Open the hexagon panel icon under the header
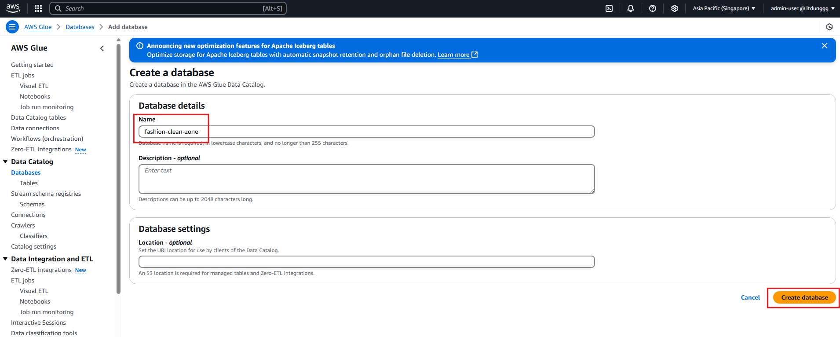 [x=829, y=27]
